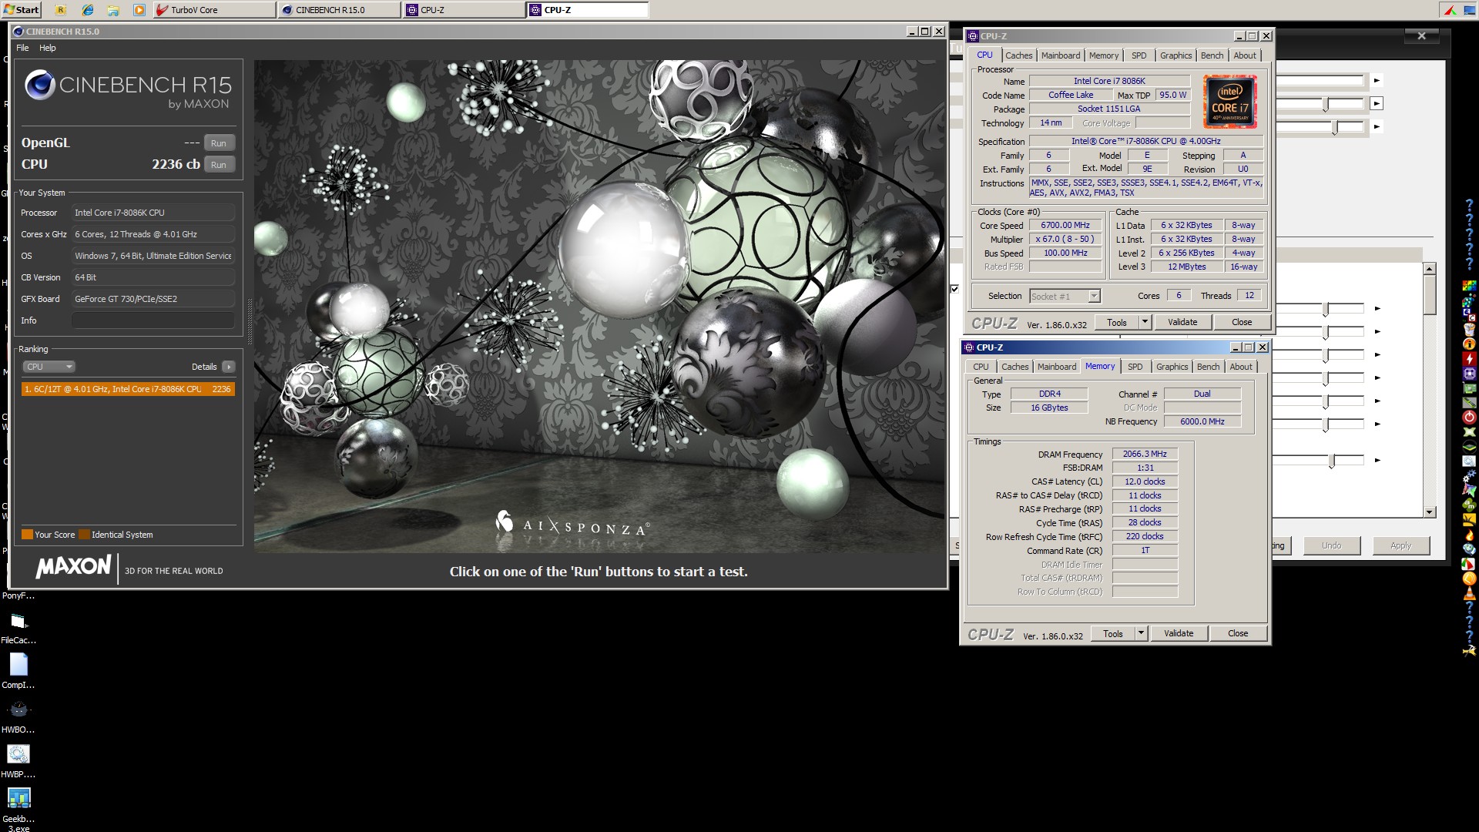Open Internet Explorer from the quick launch

(x=88, y=10)
